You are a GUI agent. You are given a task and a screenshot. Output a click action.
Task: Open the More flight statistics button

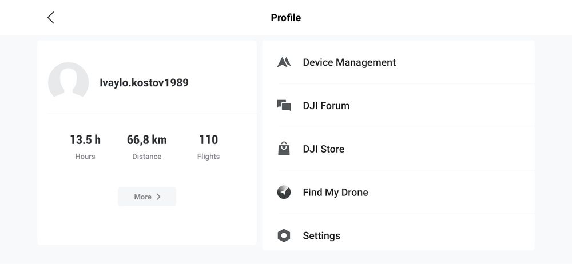146,197
